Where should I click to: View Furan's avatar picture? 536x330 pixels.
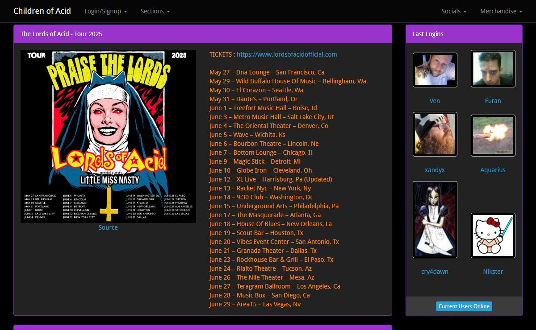(493, 69)
